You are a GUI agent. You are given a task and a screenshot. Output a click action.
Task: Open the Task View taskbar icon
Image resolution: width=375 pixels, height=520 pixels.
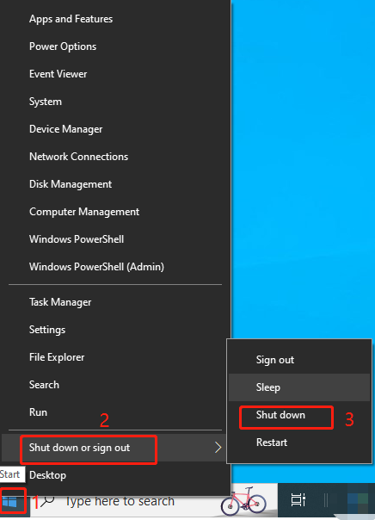298,500
